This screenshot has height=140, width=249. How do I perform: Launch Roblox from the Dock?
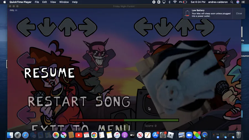click(x=170, y=135)
